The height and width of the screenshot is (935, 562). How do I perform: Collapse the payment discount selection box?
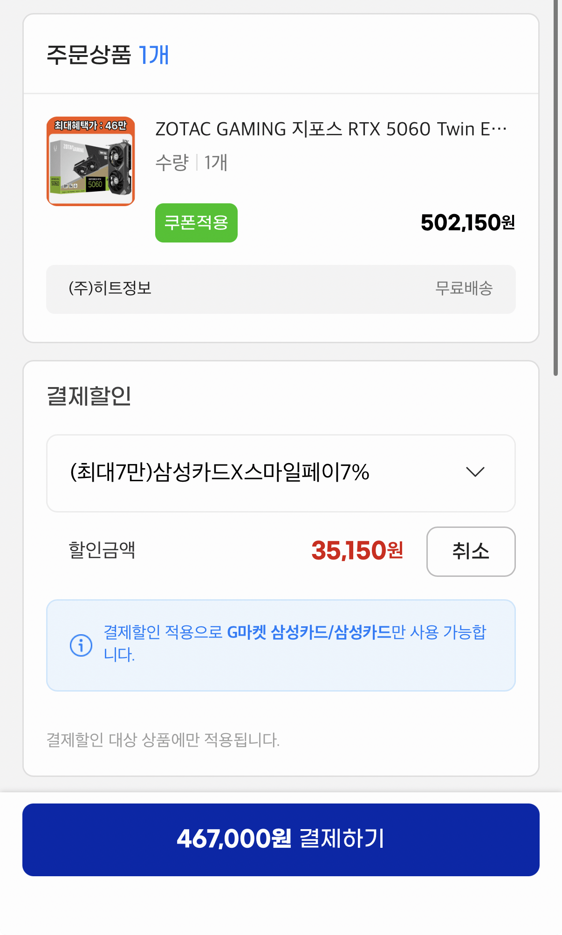click(x=475, y=473)
